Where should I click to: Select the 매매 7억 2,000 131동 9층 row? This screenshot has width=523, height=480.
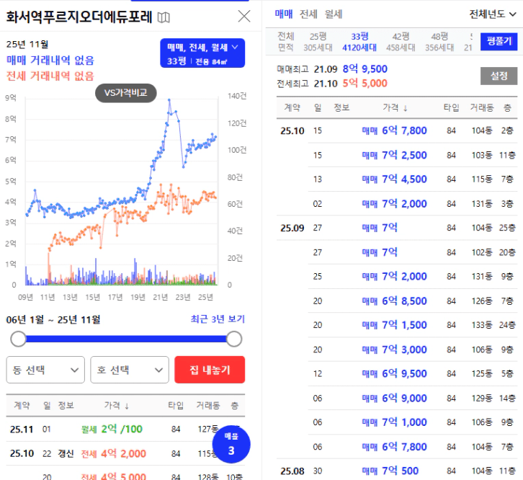[413, 276]
